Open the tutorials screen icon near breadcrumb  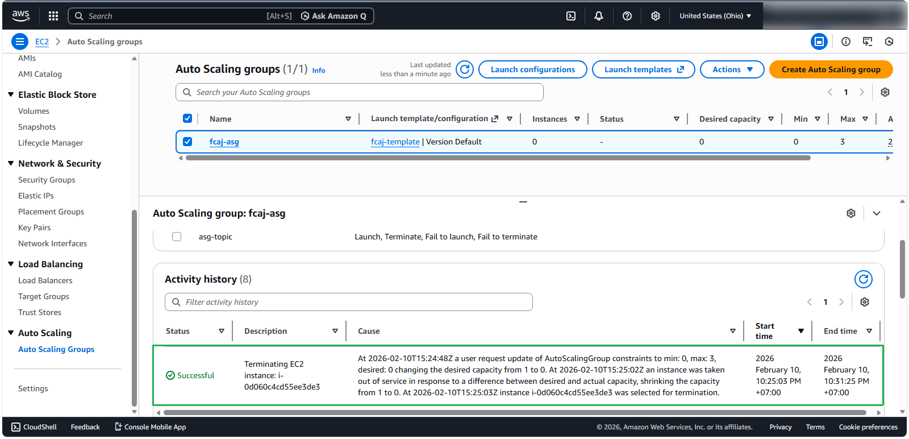(868, 42)
